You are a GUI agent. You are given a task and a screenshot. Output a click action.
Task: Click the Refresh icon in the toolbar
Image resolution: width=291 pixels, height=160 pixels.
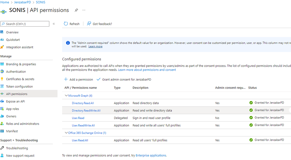66,24
